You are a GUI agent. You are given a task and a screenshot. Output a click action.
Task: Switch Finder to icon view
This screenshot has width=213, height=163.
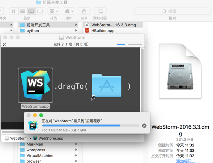coord(14,11)
